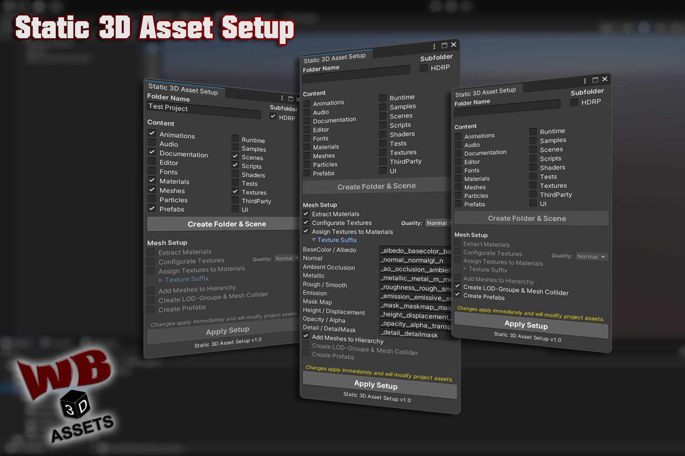Disable Configurate Textures in the center window
This screenshot has width=685, height=456.
(x=306, y=222)
